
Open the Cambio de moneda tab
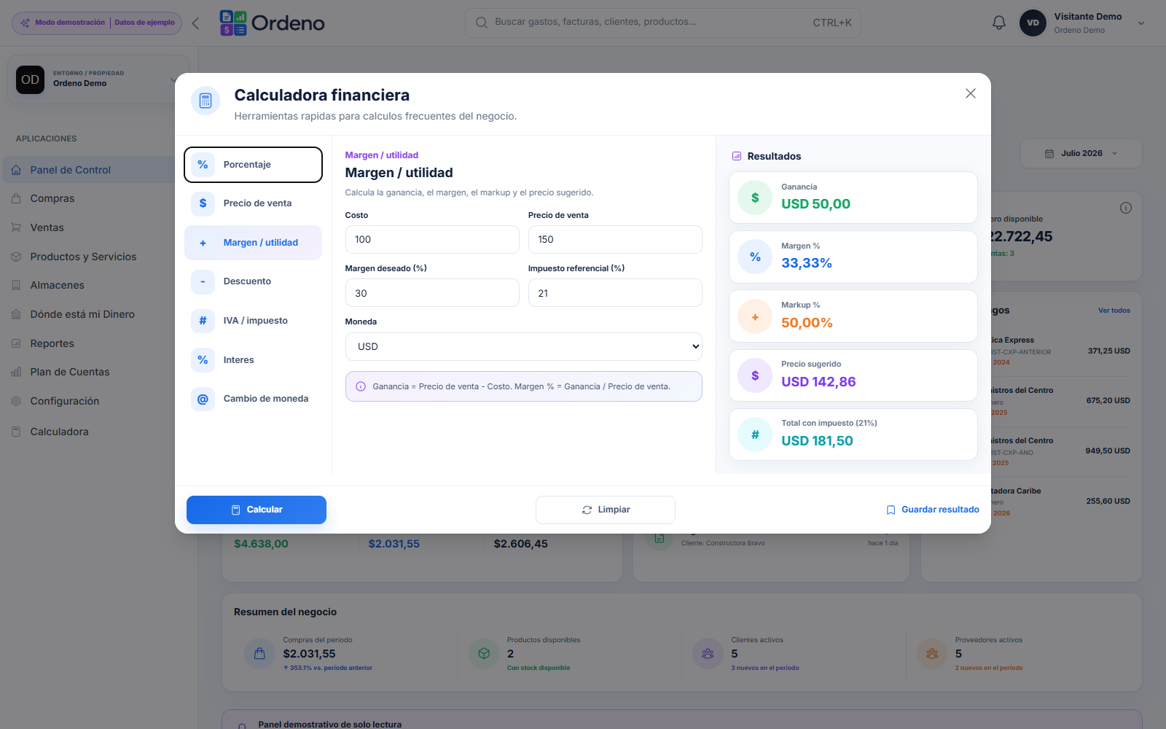(253, 399)
